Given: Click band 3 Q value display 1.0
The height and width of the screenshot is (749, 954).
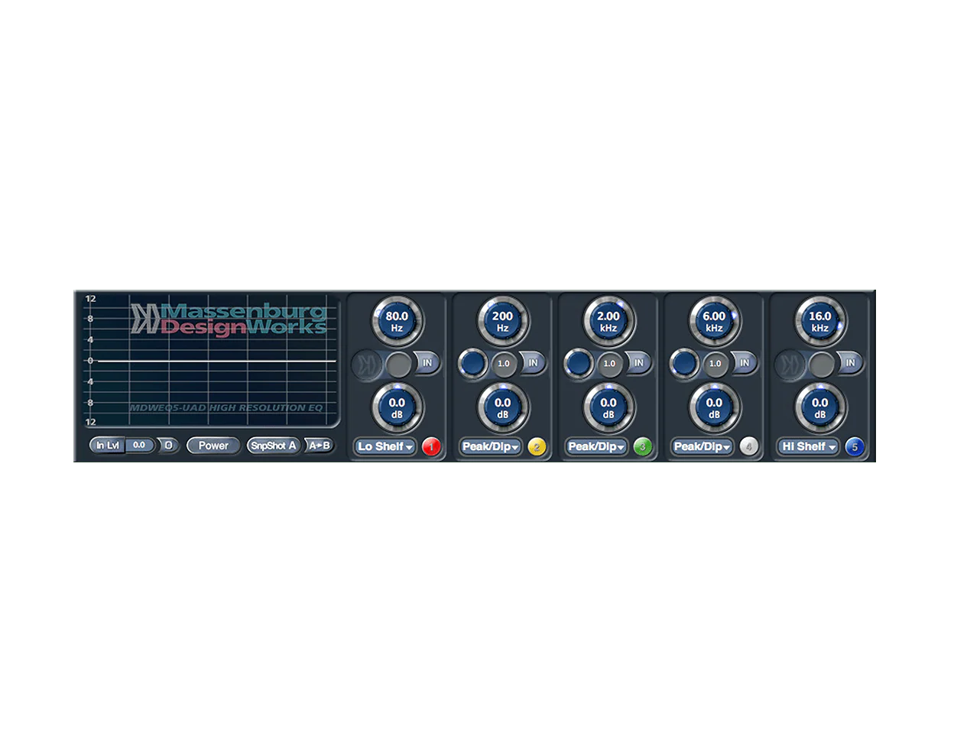Looking at the screenshot, I should tap(609, 364).
